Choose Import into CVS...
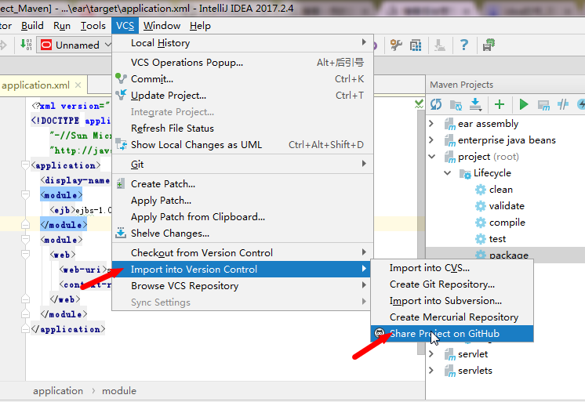 pos(452,268)
